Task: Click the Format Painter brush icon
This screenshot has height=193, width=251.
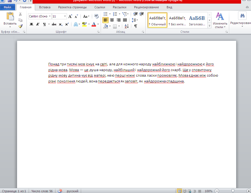Action: coord(20,26)
